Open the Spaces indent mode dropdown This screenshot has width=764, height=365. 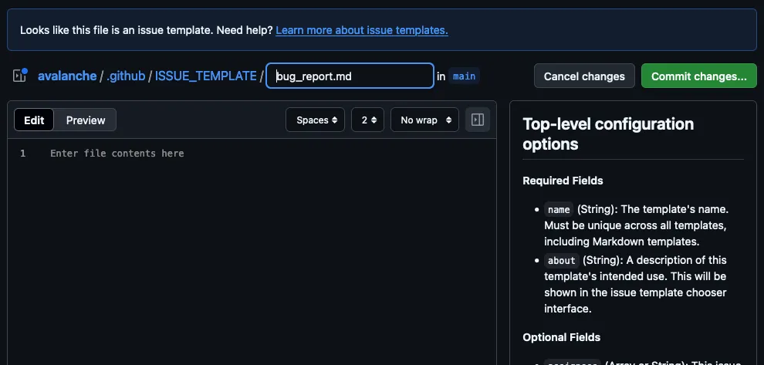click(315, 120)
